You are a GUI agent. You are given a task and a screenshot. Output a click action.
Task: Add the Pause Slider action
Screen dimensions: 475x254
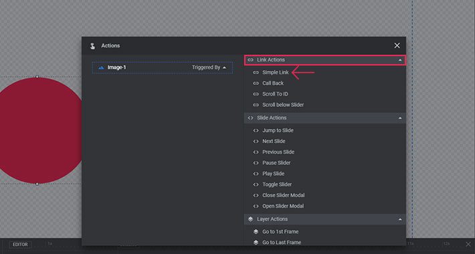276,163
